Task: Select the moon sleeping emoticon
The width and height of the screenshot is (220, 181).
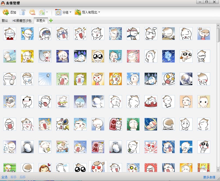Action: [151, 124]
